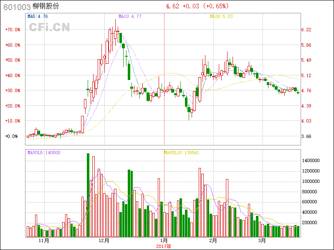Click the current price 4.62 readout

(x=172, y=6)
